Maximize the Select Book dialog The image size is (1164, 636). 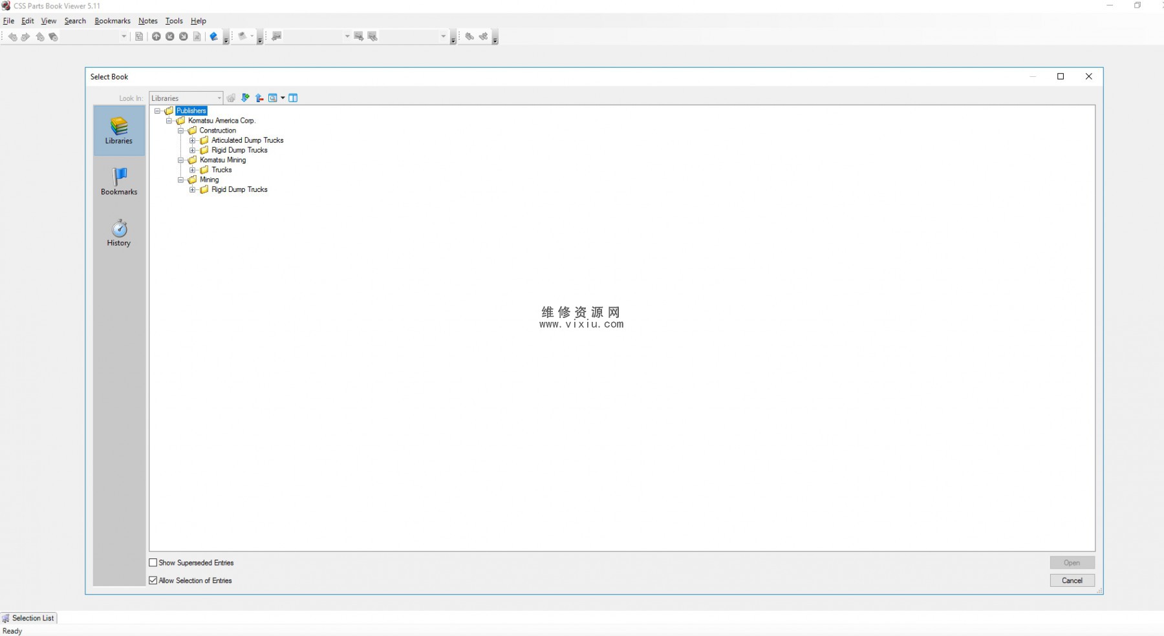coord(1061,76)
